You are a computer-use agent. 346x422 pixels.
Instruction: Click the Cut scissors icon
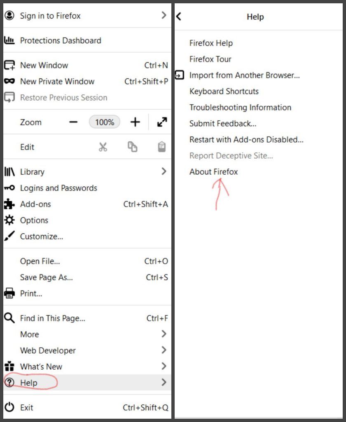[x=103, y=147]
